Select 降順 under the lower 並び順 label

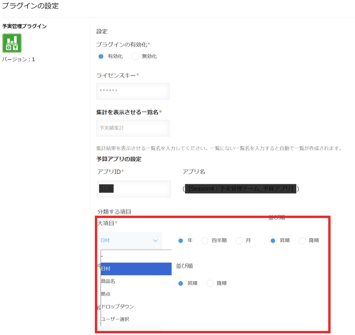point(210,284)
